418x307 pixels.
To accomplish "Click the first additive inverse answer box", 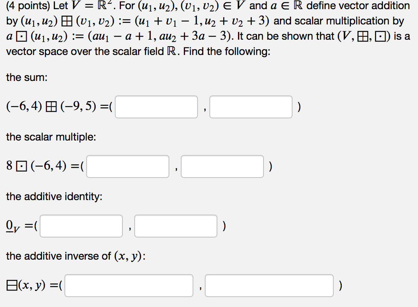I will (x=129, y=285).
